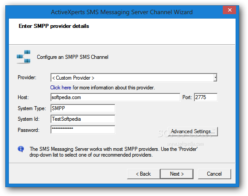This screenshot has height=196, width=248.
Task: Click the 'Configure an SMPP SMS Channel' text
Action: click(x=73, y=57)
